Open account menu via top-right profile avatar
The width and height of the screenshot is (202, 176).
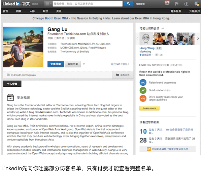tap(196, 4)
